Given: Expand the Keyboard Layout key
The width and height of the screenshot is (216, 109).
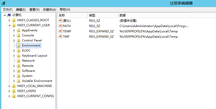Looking at the screenshot, I should pos(14,56).
